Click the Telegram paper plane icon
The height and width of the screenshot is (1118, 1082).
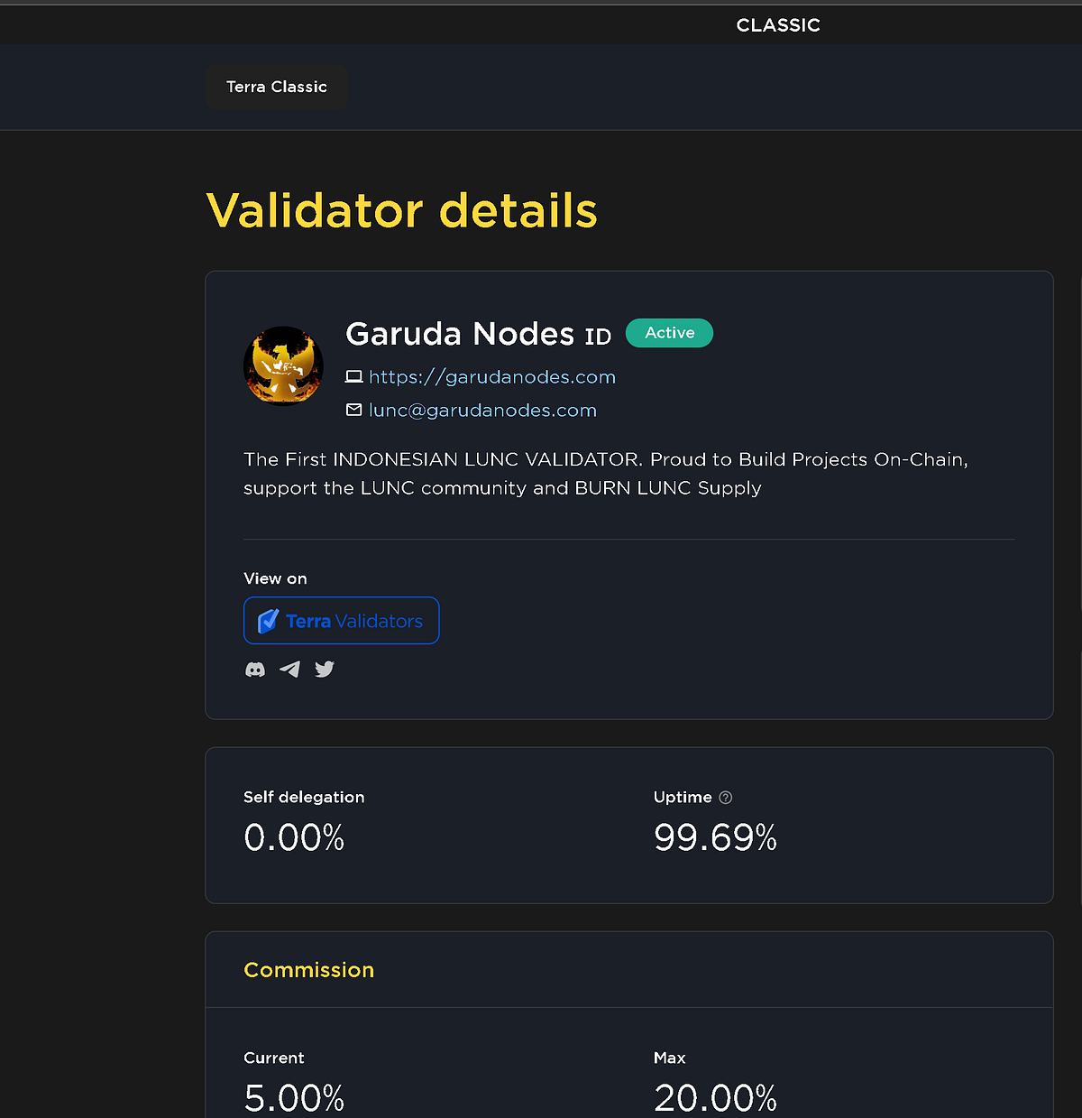[x=289, y=670]
